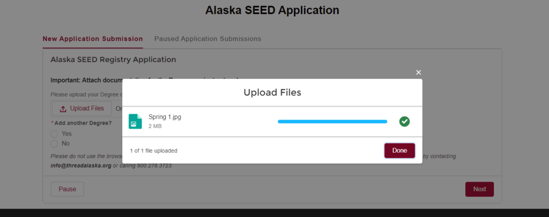549x217 pixels.
Task: Click the upload arrow icon beside Upload Files
Action: click(x=63, y=109)
